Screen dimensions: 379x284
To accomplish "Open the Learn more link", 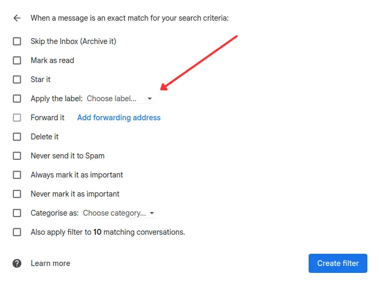I will click(x=50, y=263).
